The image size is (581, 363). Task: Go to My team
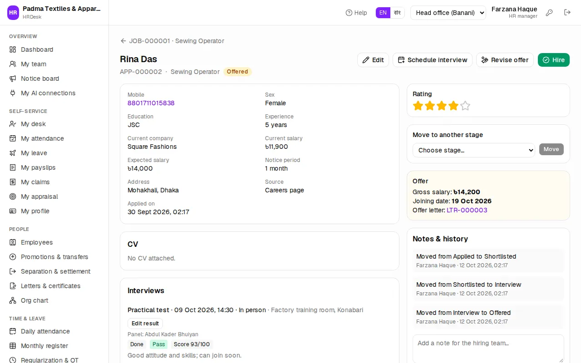pyautogui.click(x=54, y=64)
